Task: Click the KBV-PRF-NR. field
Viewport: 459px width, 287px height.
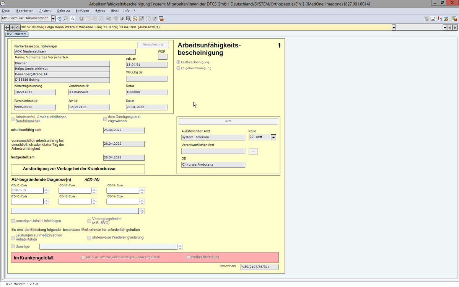Action: 259,267
